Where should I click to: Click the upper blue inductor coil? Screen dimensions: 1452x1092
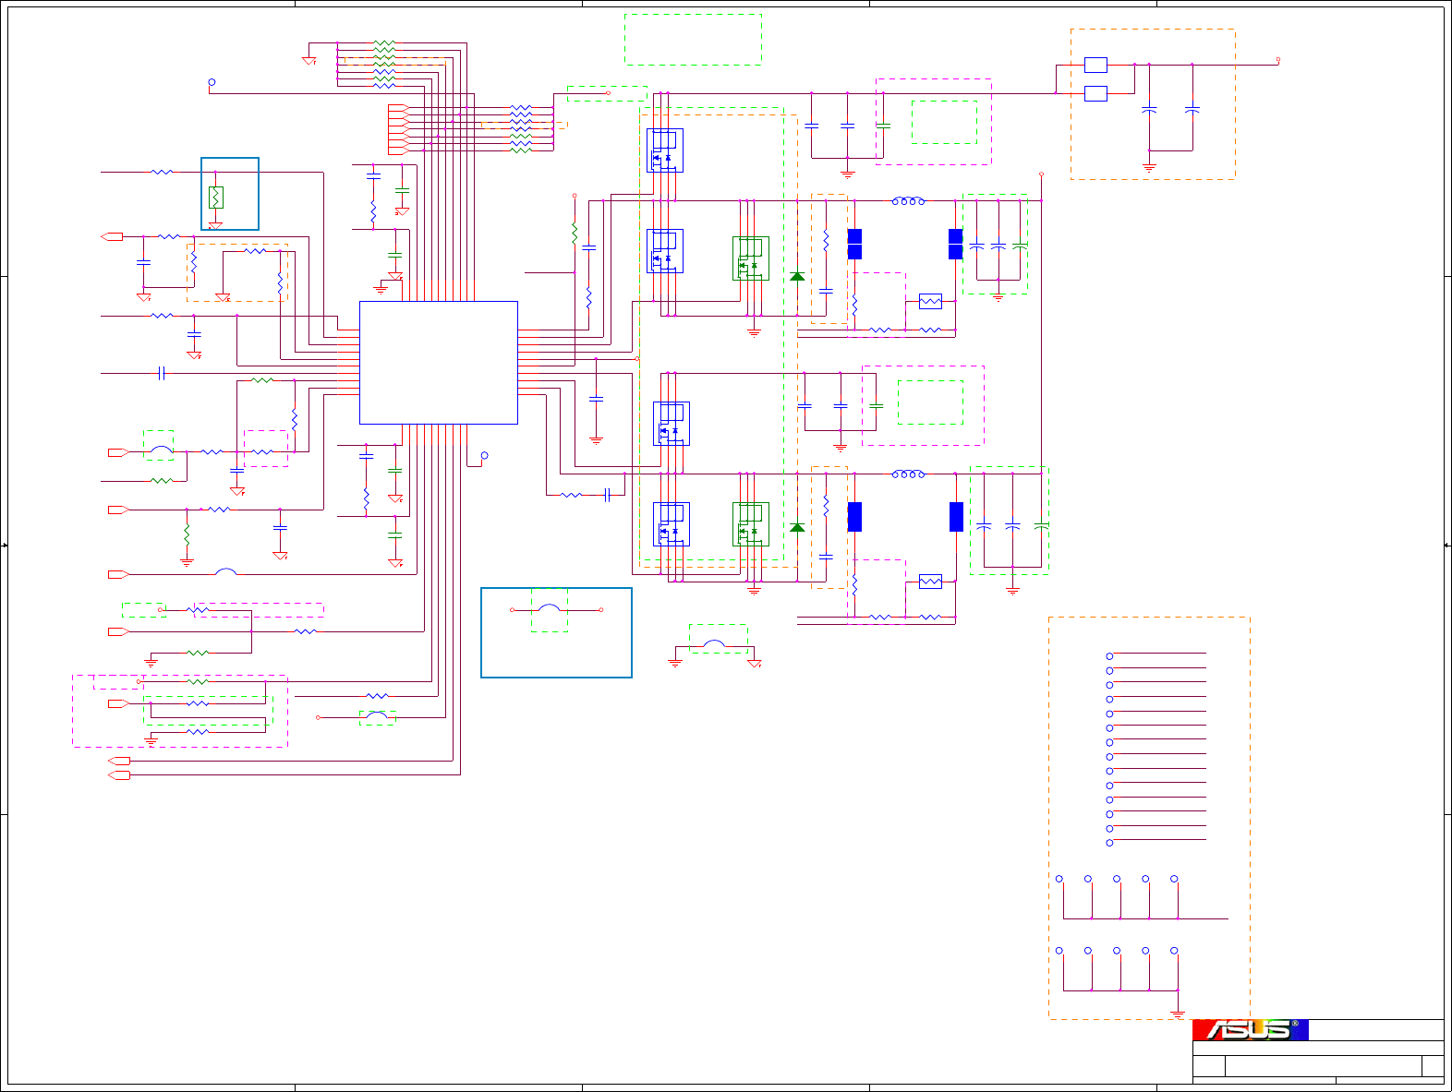click(x=908, y=200)
